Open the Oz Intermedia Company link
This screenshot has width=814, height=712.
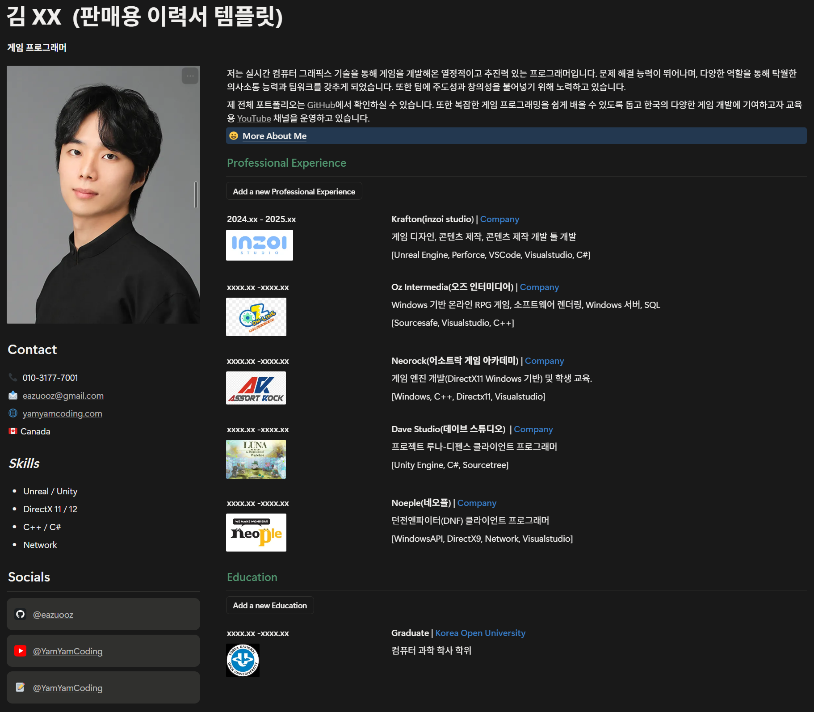pyautogui.click(x=539, y=287)
